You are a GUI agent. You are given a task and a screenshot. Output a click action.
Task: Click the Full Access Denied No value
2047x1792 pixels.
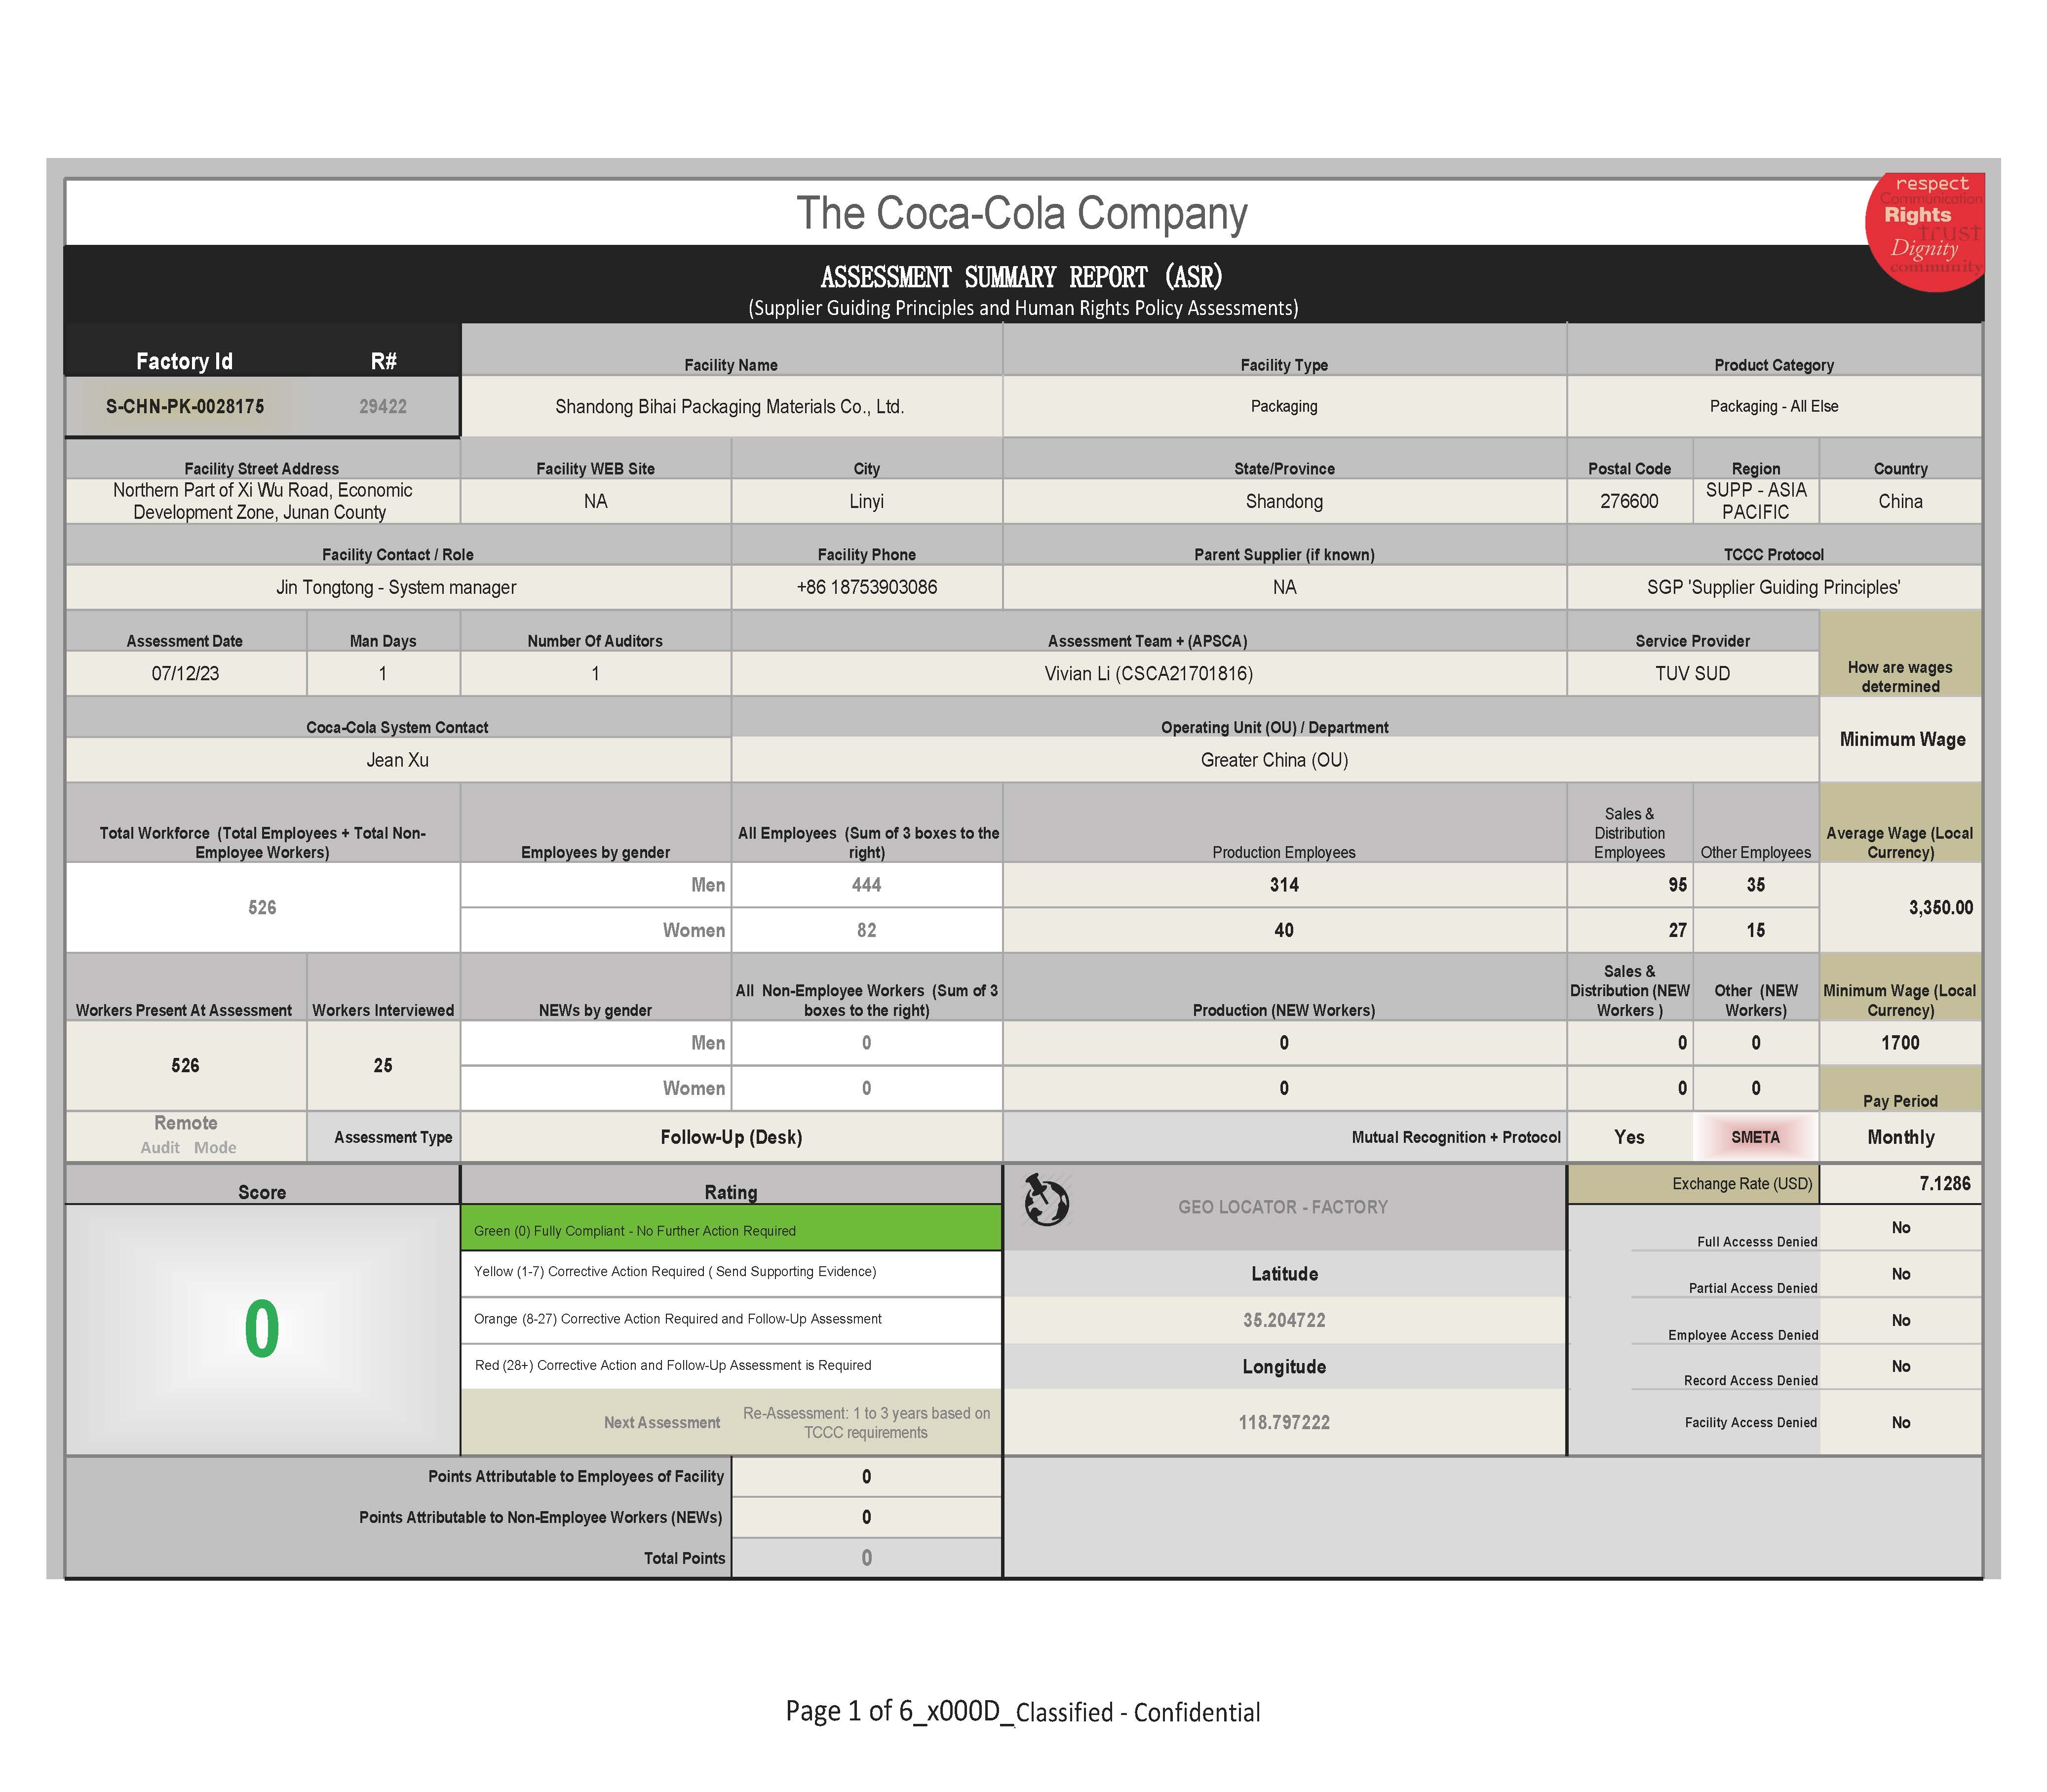(1900, 1228)
